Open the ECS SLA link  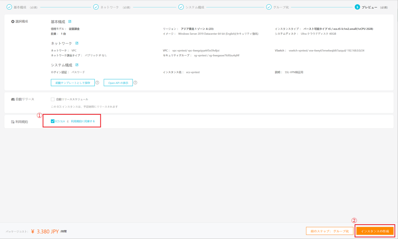pos(60,121)
